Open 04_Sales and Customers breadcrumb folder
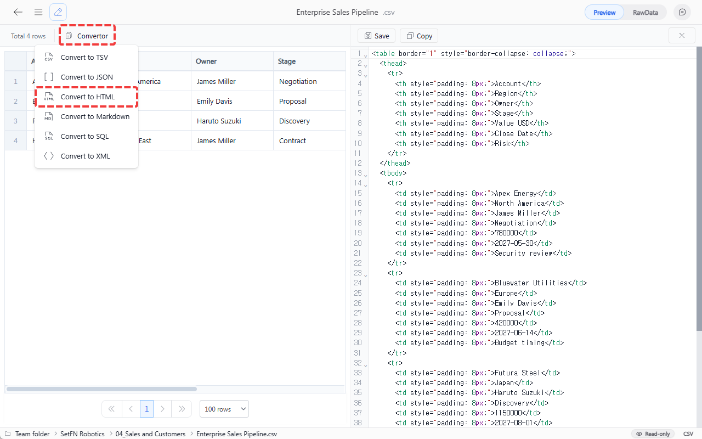Image resolution: width=702 pixels, height=439 pixels. 150,434
